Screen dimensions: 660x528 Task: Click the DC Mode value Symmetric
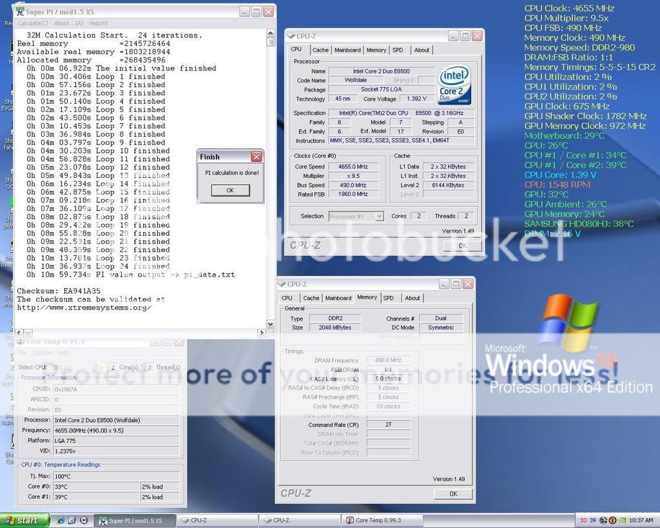pyautogui.click(x=441, y=328)
